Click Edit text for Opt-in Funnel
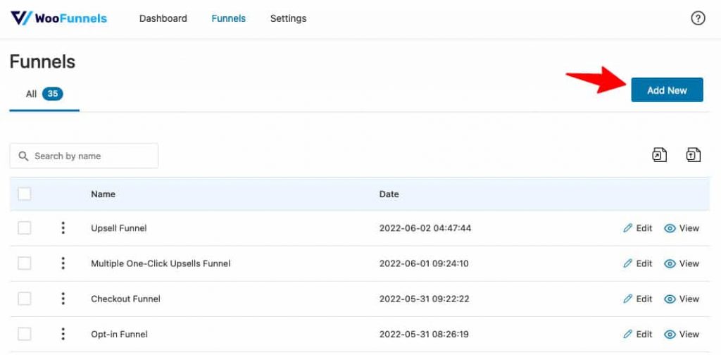 644,334
